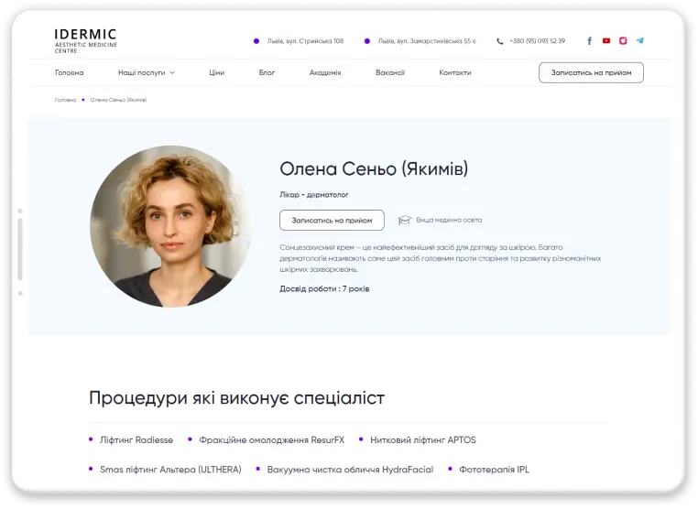Call the +380 (93) 093 52 39 number

click(537, 41)
